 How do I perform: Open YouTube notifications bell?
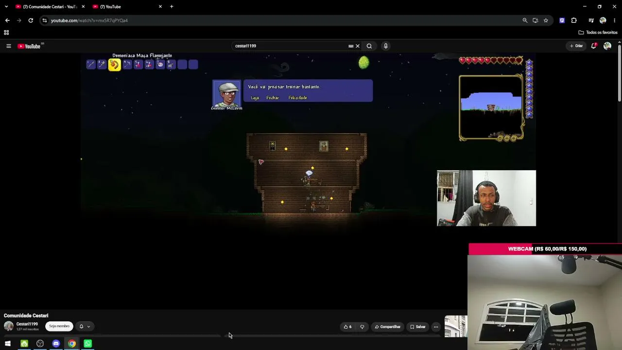pyautogui.click(x=594, y=46)
